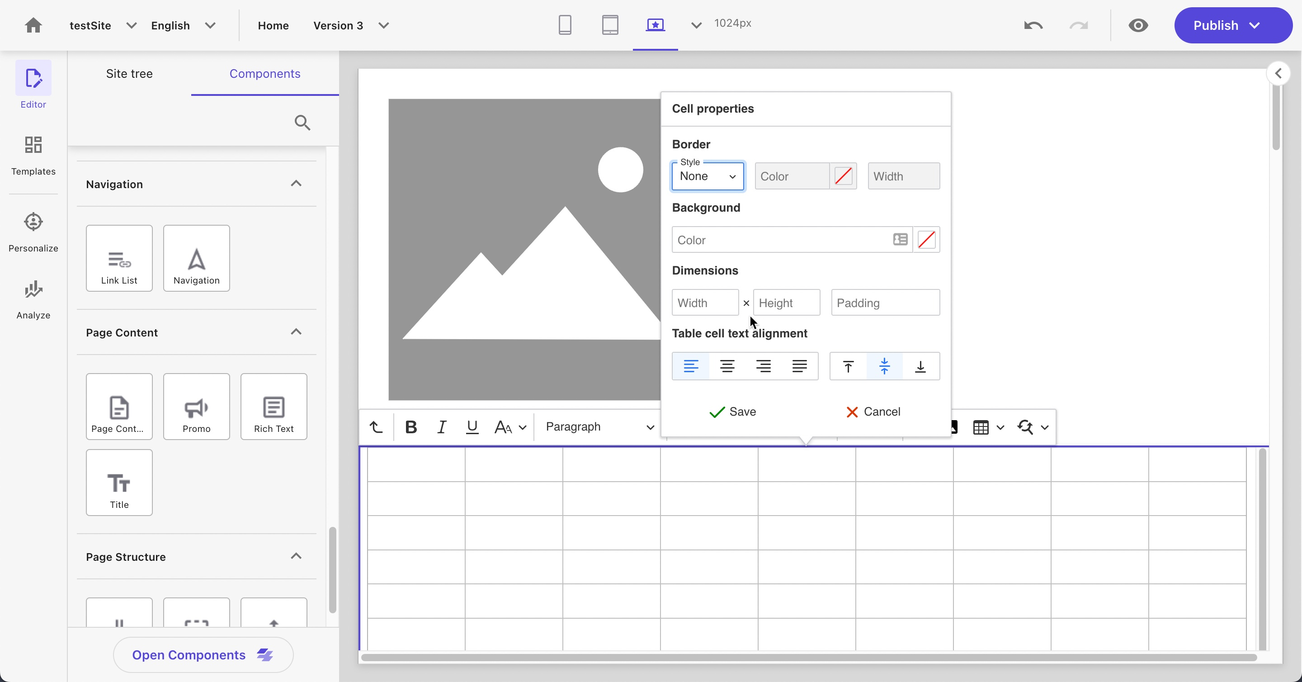Switch to the Site tree tab
This screenshot has width=1302, height=682.
coord(129,74)
